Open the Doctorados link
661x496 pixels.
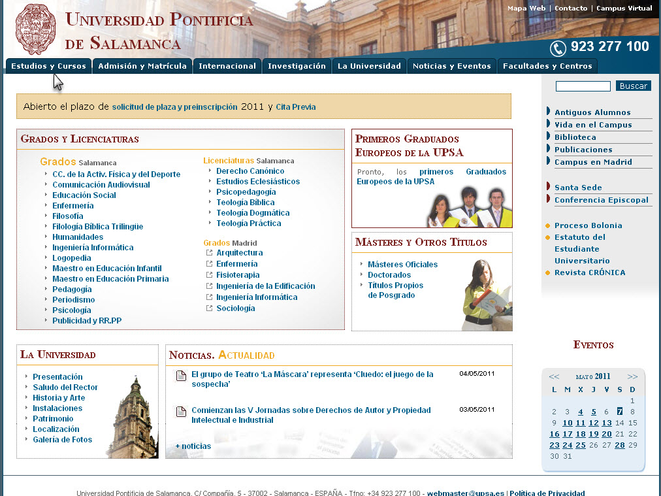[389, 275]
